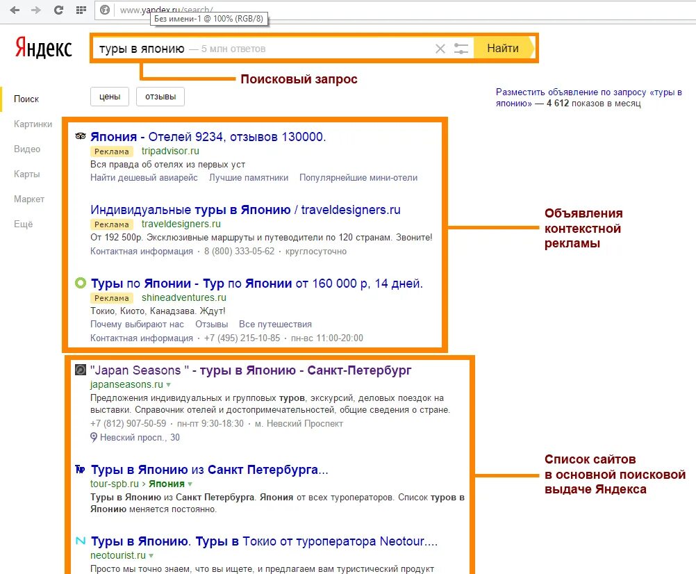The width and height of the screenshot is (696, 574).
Task: Go back with the browser back arrow
Action: click(15, 10)
